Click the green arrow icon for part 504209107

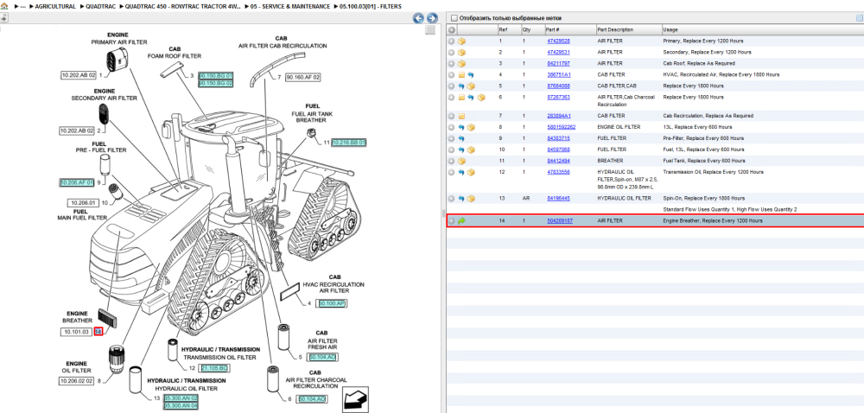(x=461, y=221)
